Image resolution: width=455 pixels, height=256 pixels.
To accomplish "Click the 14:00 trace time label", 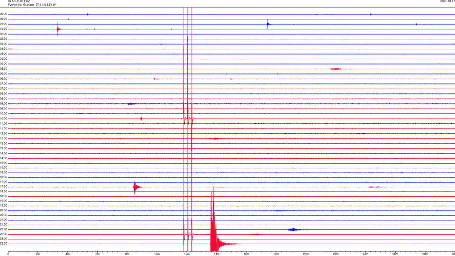I will [x=3, y=153].
